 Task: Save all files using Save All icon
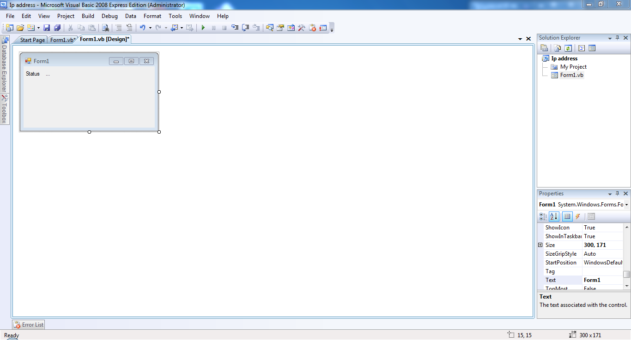point(57,28)
